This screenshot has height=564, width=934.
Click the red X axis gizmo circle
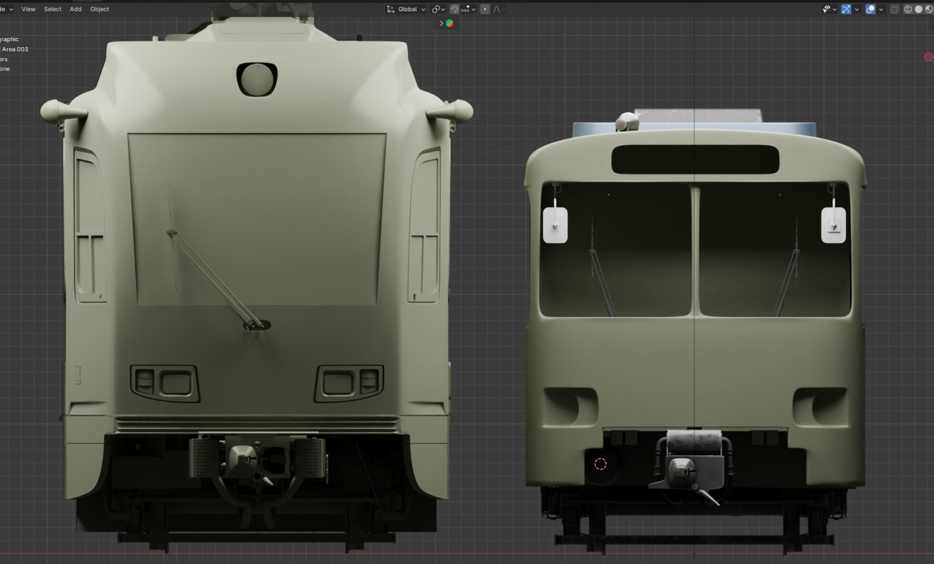pyautogui.click(x=929, y=57)
